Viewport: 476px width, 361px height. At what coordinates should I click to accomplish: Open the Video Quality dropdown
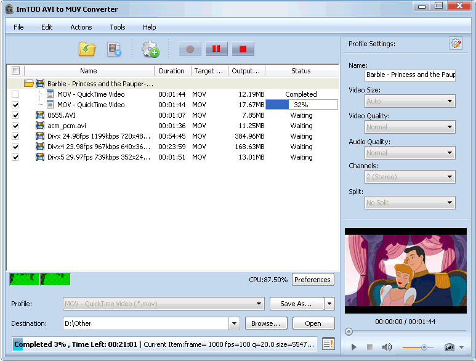click(410, 127)
